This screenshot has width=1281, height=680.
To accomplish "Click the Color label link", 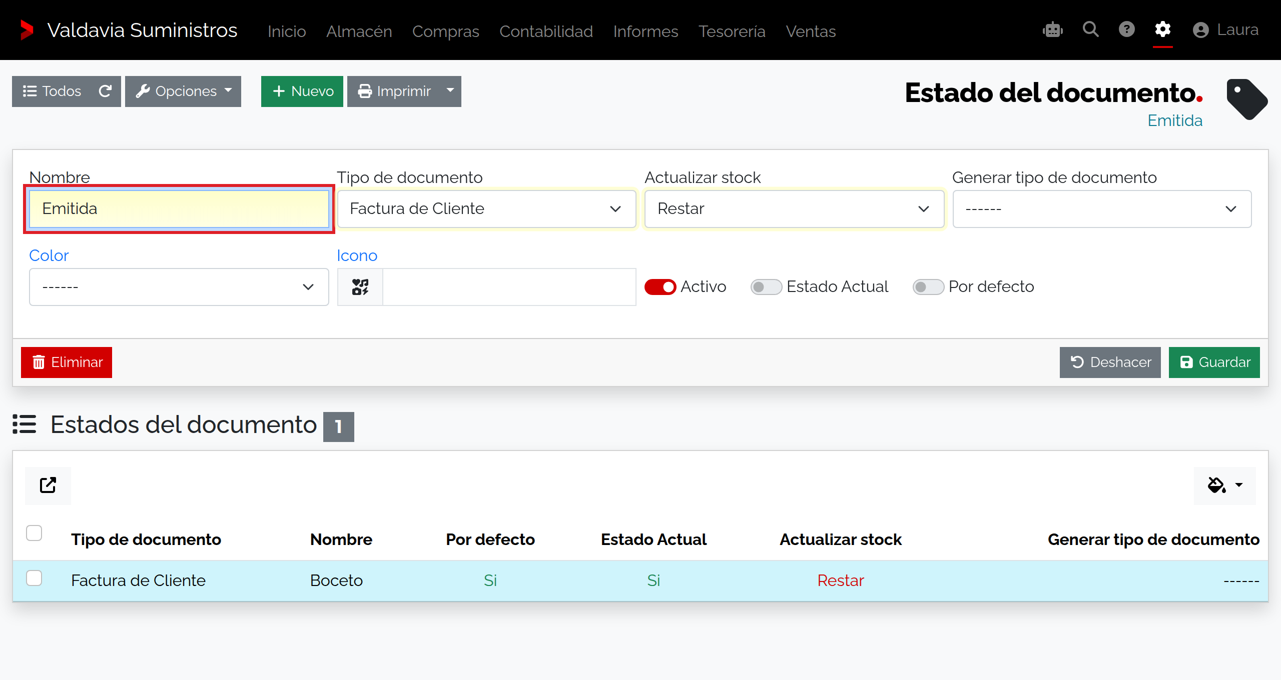I will point(49,255).
